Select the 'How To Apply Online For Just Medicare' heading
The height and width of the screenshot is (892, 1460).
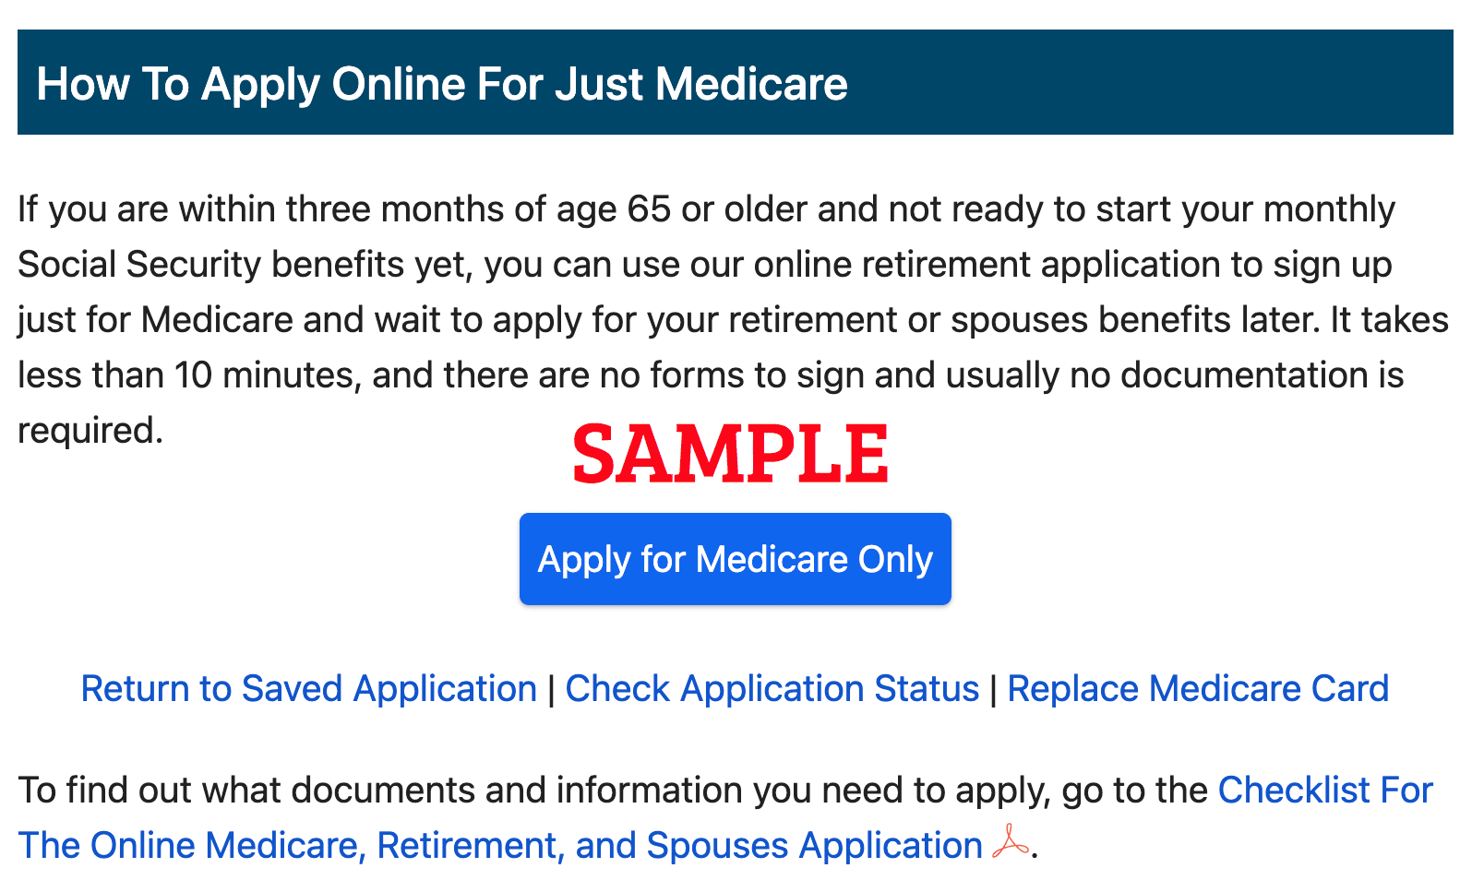point(442,84)
